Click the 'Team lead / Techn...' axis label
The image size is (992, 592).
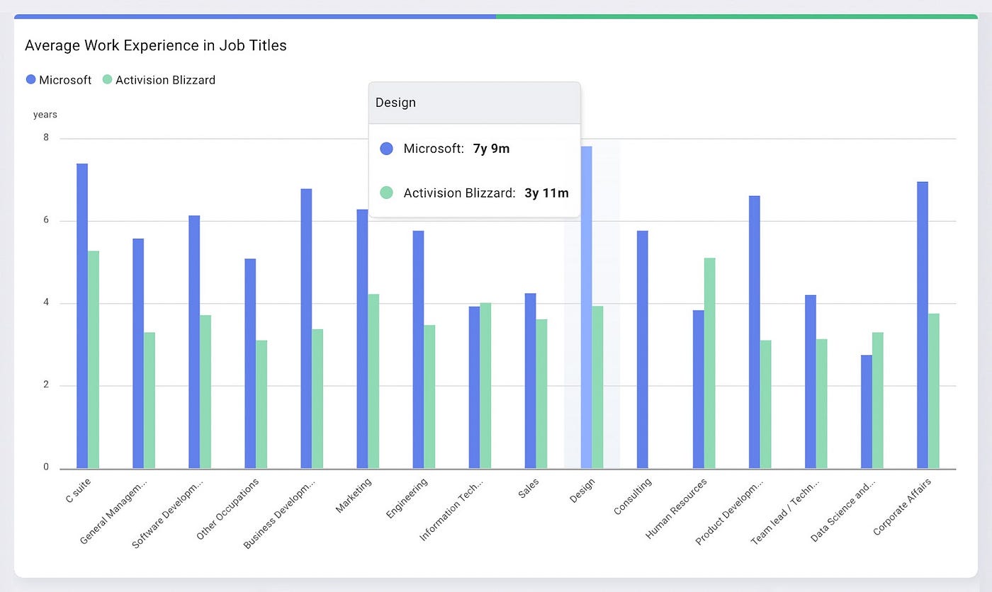[x=785, y=511]
